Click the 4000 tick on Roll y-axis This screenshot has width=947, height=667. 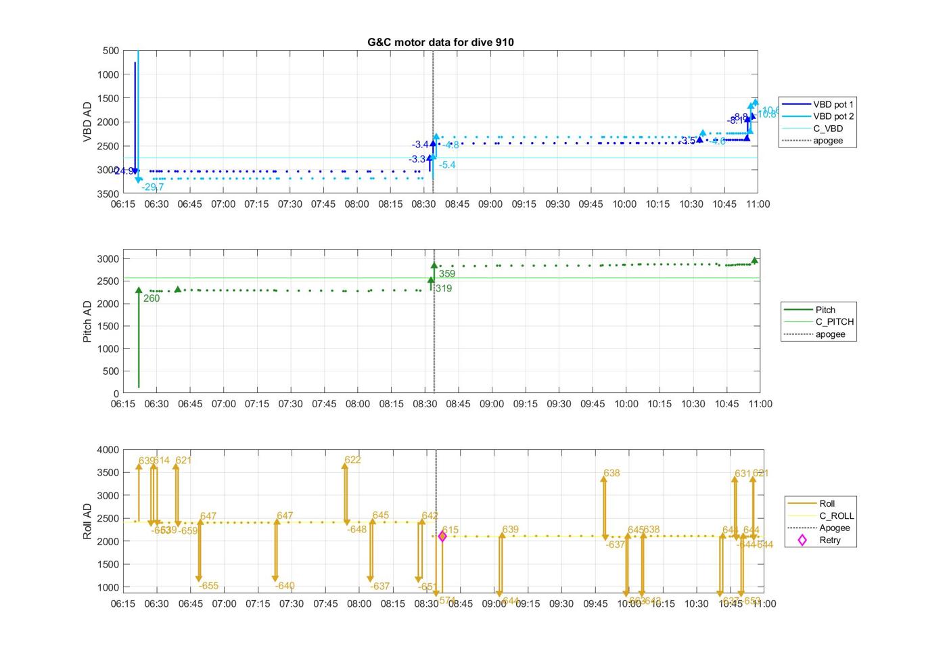(x=109, y=450)
